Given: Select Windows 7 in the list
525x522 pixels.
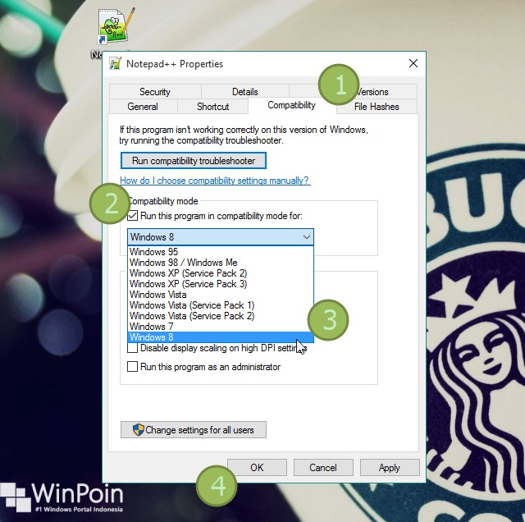Looking at the screenshot, I should click(221, 327).
